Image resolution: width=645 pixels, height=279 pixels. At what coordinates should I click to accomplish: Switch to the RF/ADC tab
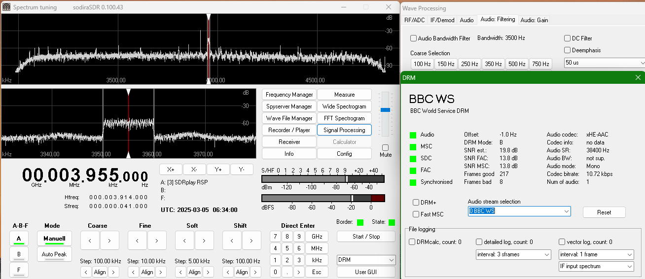pyautogui.click(x=414, y=20)
